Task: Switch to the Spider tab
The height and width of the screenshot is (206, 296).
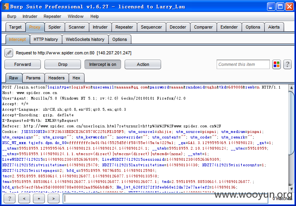Action: pos(54,27)
